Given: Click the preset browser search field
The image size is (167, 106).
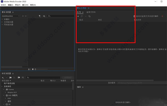Looking at the screenshot, I should click(x=43, y=77).
